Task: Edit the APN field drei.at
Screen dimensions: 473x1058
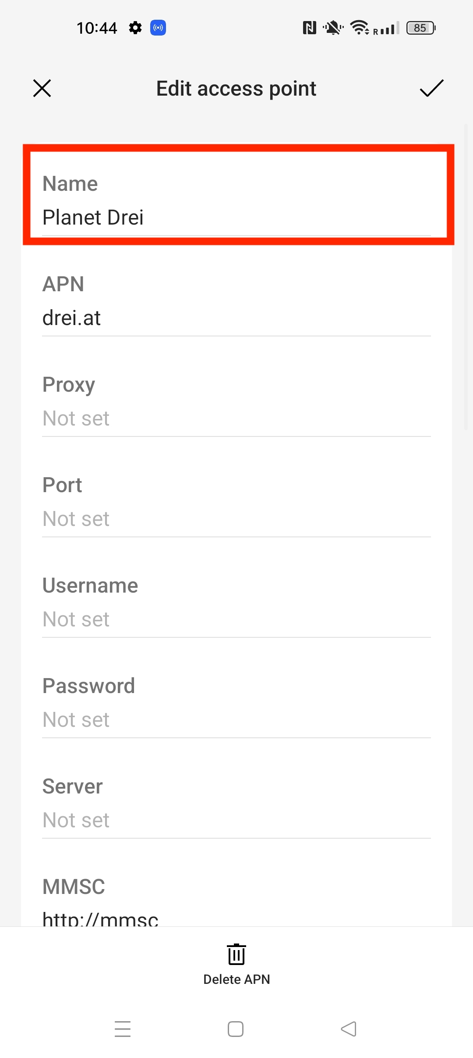Action: (236, 318)
